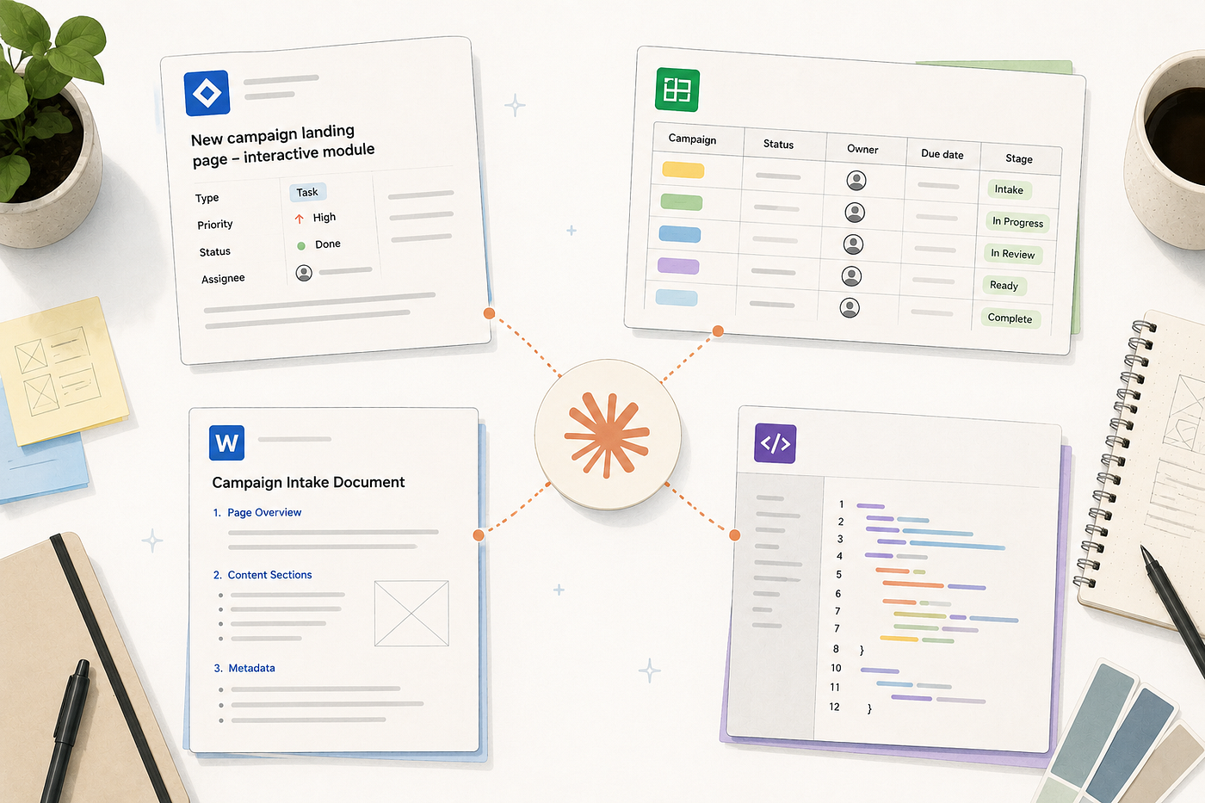Click the owner avatar in the In Progress row

tap(855, 213)
